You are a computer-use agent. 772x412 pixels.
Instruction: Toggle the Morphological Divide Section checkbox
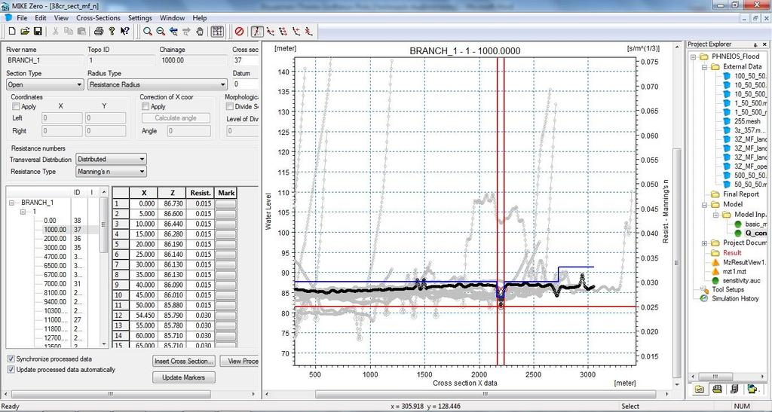[x=229, y=106]
